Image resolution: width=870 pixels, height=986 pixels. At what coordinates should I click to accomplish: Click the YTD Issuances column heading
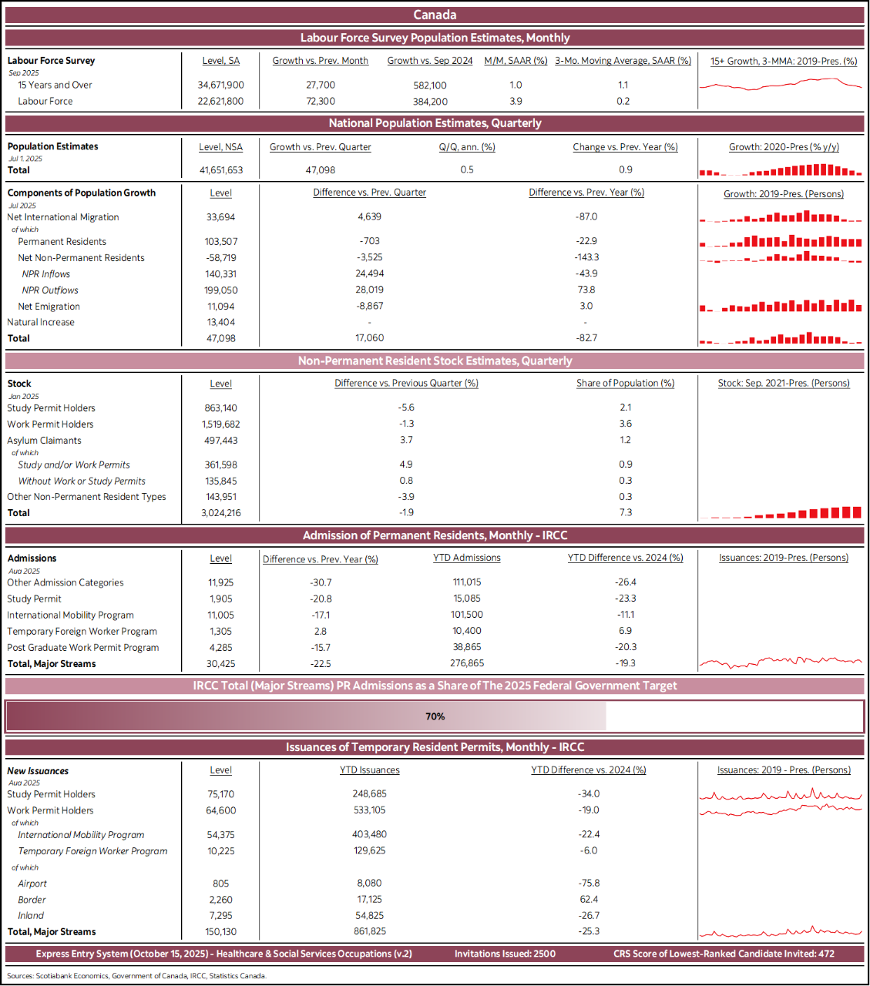(370, 770)
